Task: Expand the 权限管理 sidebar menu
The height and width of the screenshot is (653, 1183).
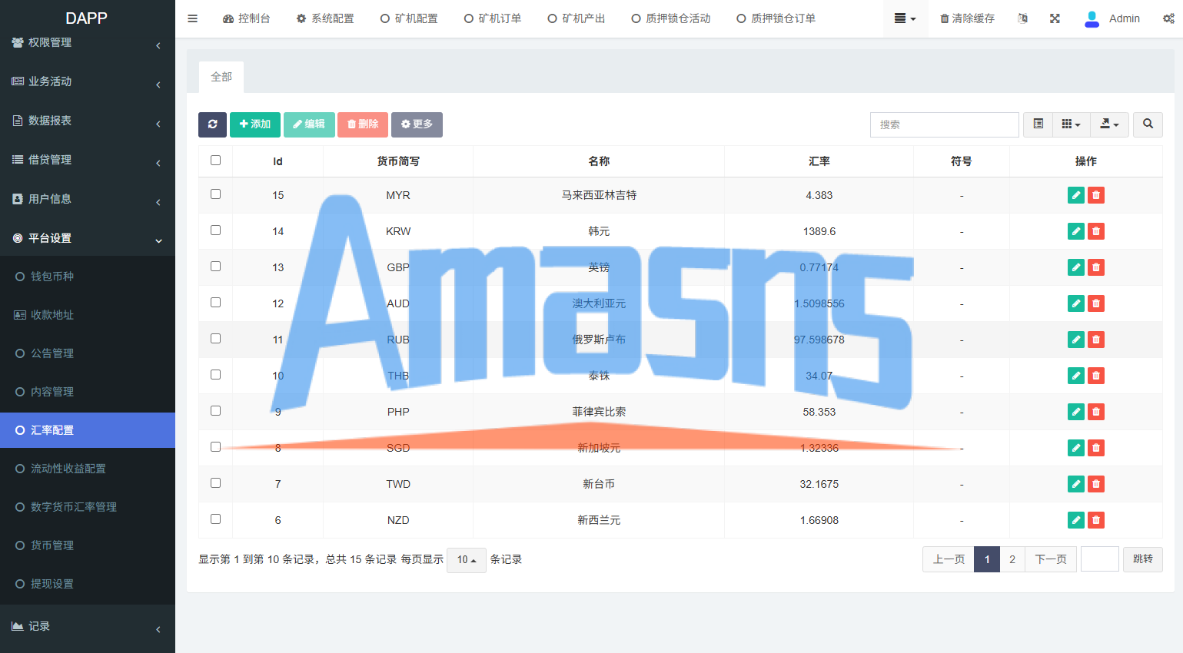Action: click(88, 43)
